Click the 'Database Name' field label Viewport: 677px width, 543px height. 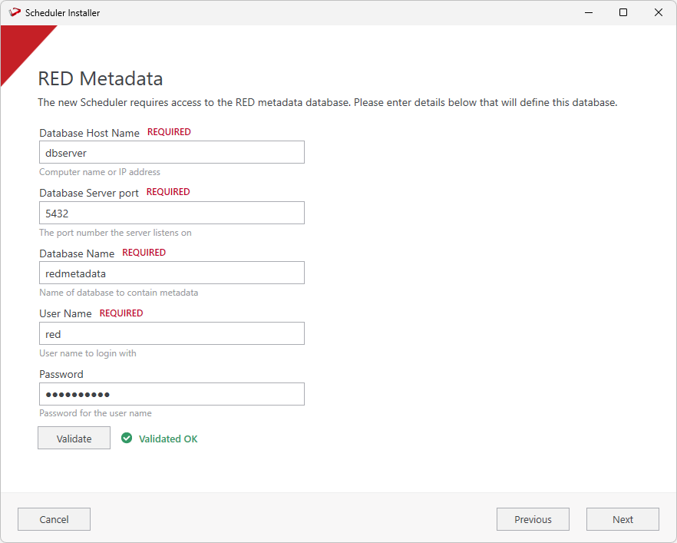click(x=77, y=253)
